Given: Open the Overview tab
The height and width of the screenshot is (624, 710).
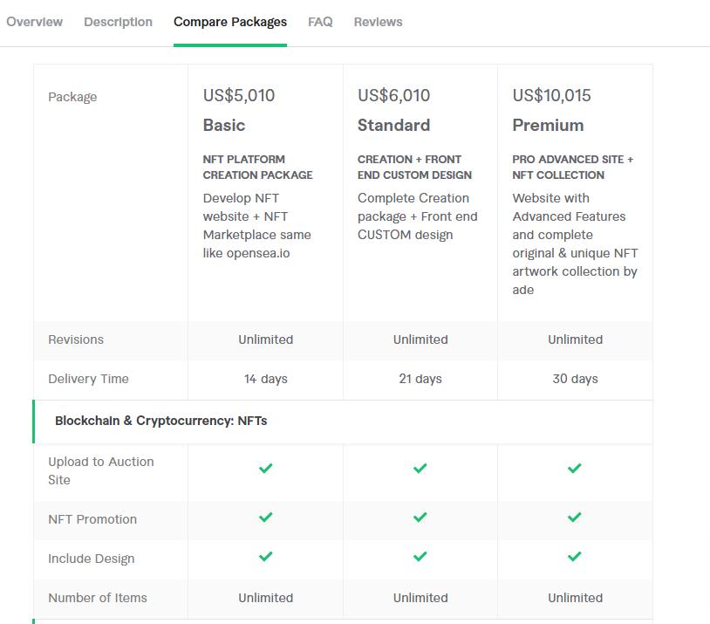Looking at the screenshot, I should pos(35,22).
